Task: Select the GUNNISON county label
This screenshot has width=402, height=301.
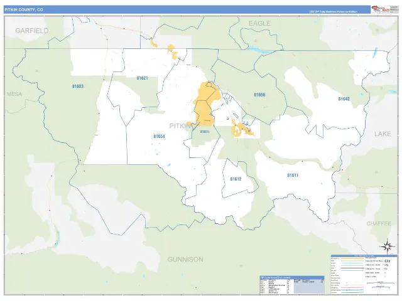Action: click(x=185, y=260)
